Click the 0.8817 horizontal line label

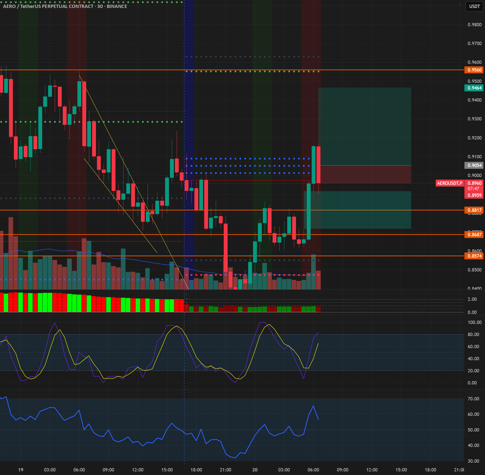[474, 210]
